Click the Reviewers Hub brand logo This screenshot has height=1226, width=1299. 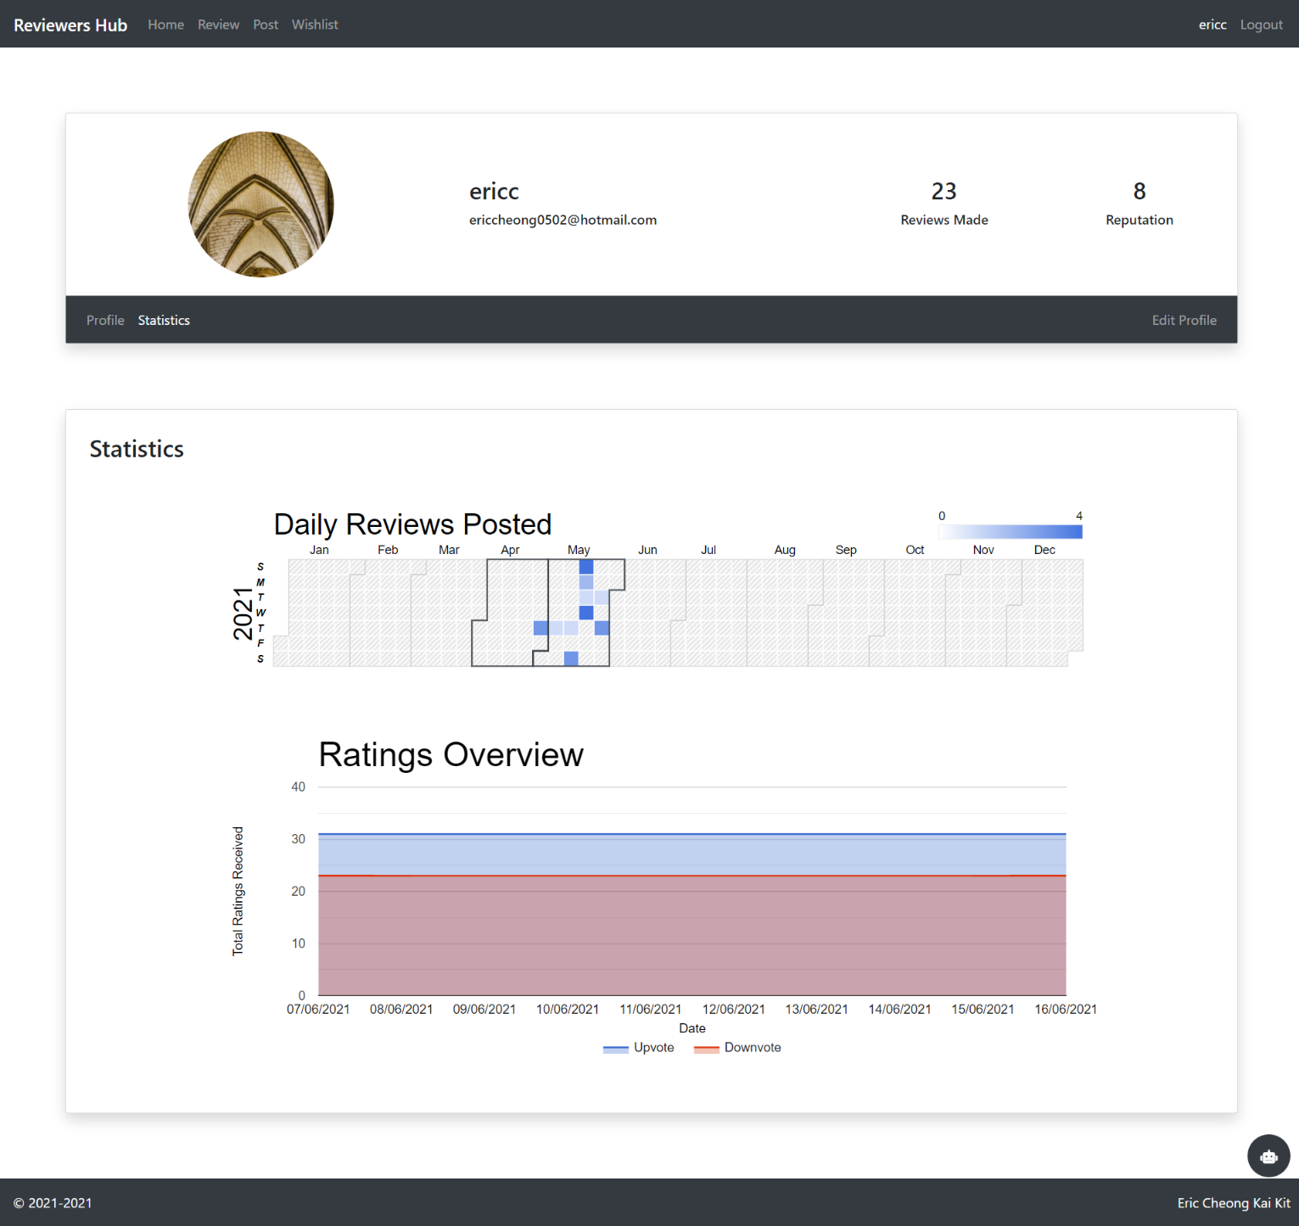point(70,25)
